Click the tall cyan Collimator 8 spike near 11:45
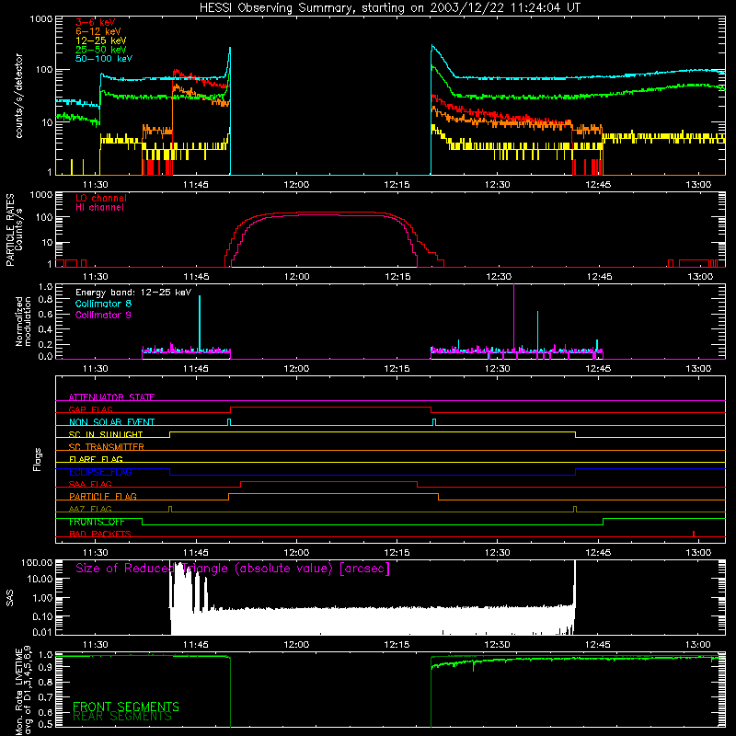This screenshot has height=736, width=736. point(200,323)
